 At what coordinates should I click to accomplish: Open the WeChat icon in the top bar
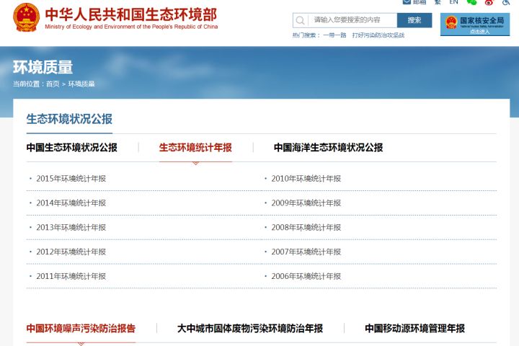471,2
